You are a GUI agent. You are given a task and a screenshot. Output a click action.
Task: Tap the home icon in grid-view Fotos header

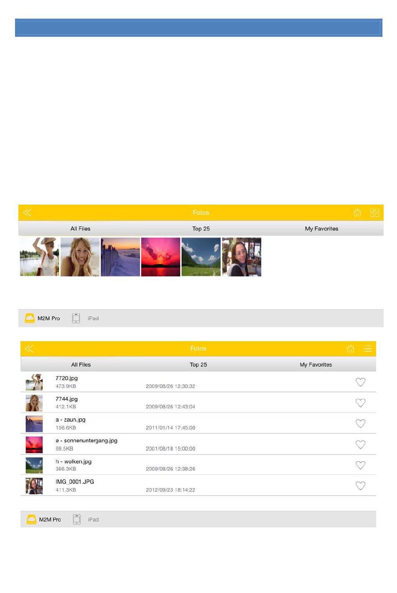coord(357,213)
